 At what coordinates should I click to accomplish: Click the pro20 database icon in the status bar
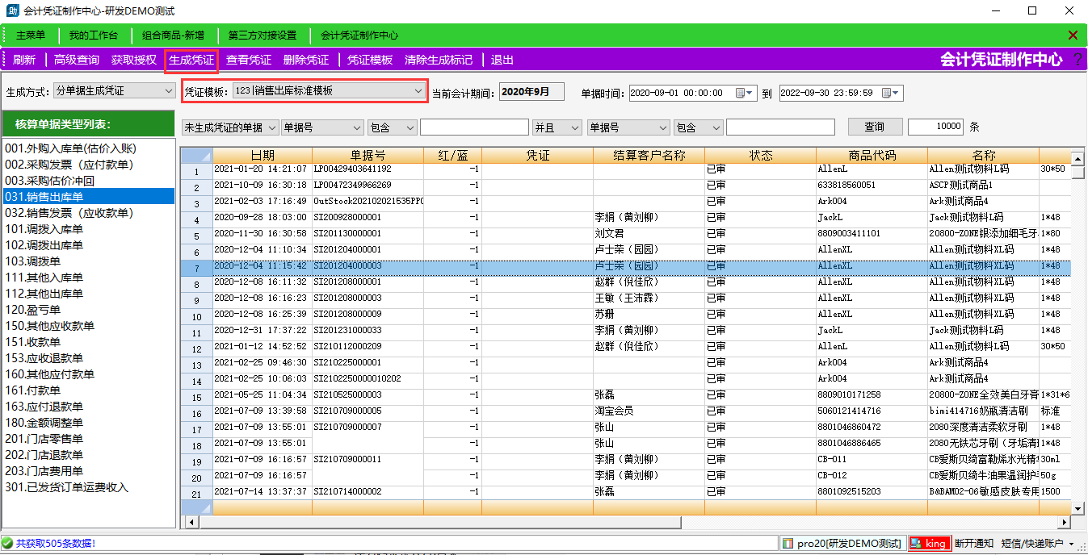click(x=788, y=544)
